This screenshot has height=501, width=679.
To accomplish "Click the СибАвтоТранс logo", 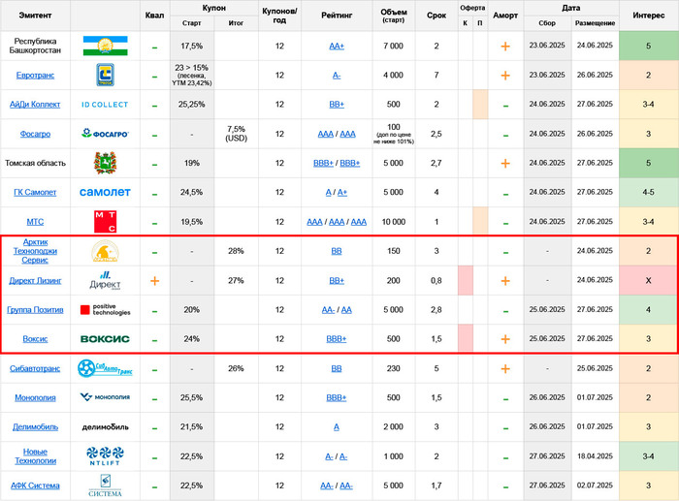I will (105, 368).
